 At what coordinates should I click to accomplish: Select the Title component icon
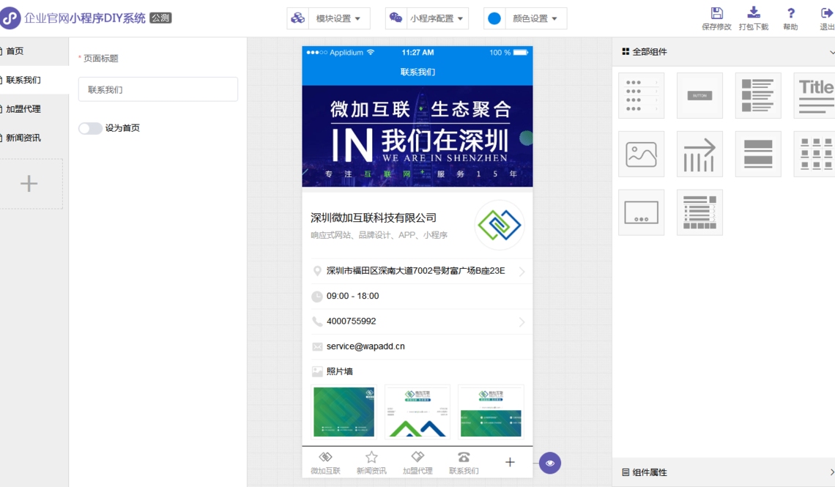click(x=814, y=95)
